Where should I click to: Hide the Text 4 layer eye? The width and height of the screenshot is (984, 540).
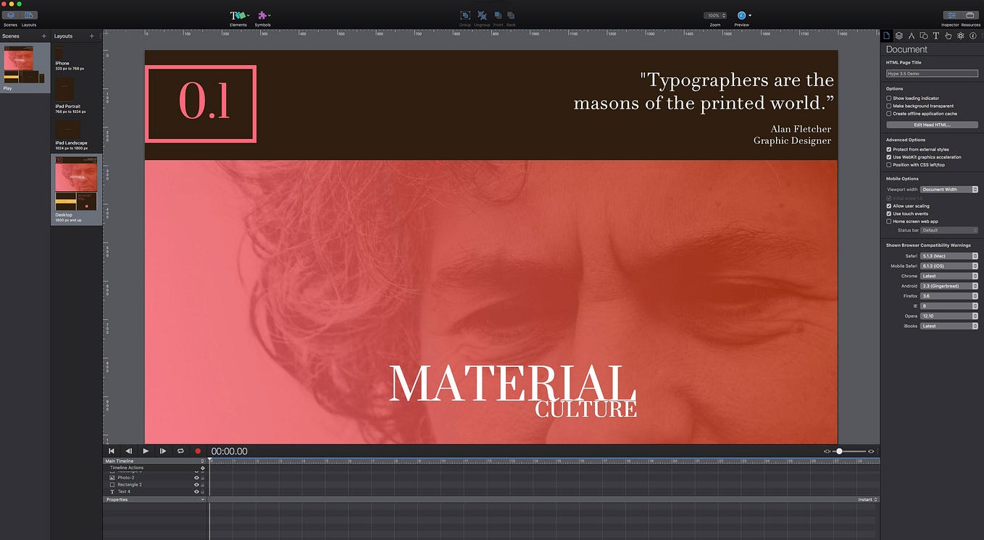[x=196, y=492]
